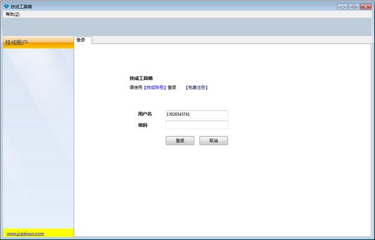Minimize the 技成工具箱 window
The height and width of the screenshot is (240, 375).
(x=342, y=7)
